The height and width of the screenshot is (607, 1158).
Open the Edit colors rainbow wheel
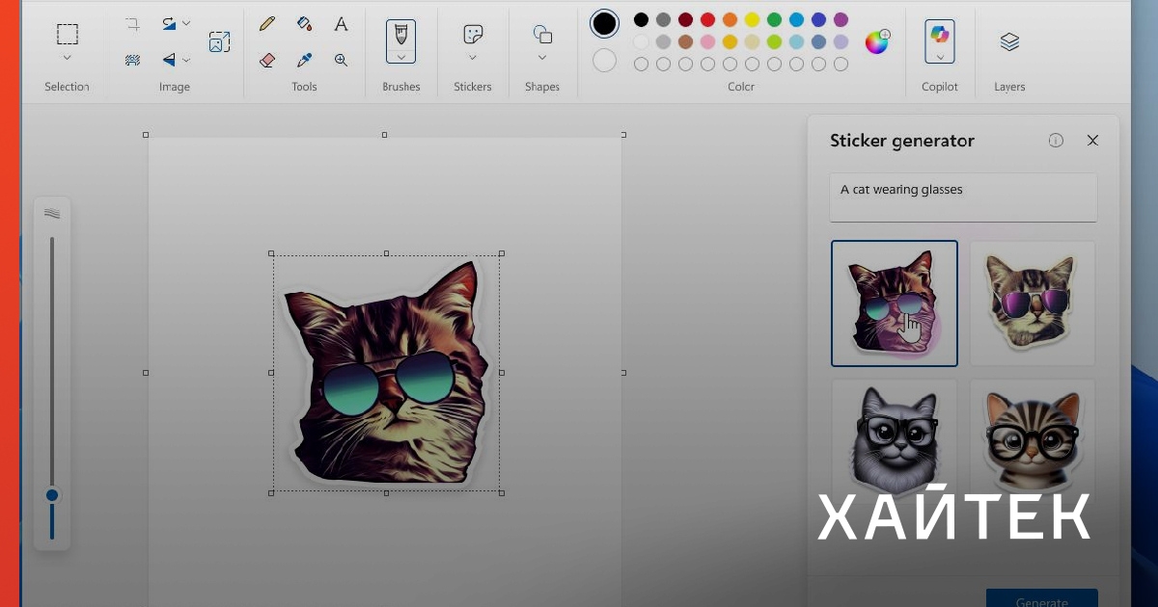click(876, 42)
